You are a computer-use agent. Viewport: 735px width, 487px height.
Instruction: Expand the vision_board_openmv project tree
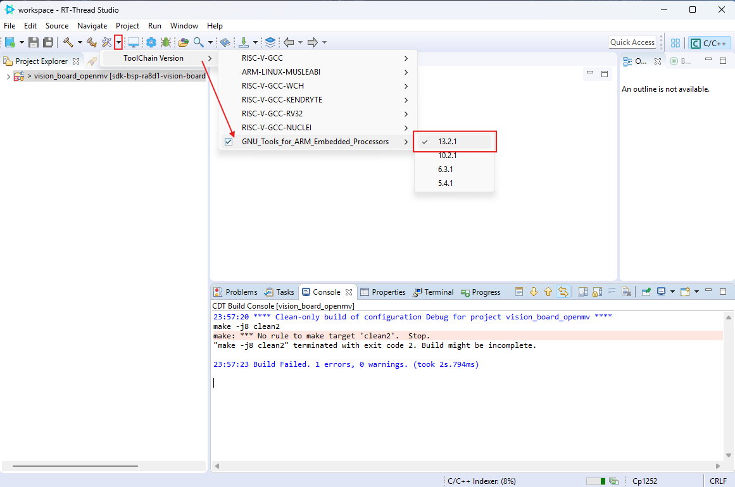point(8,76)
